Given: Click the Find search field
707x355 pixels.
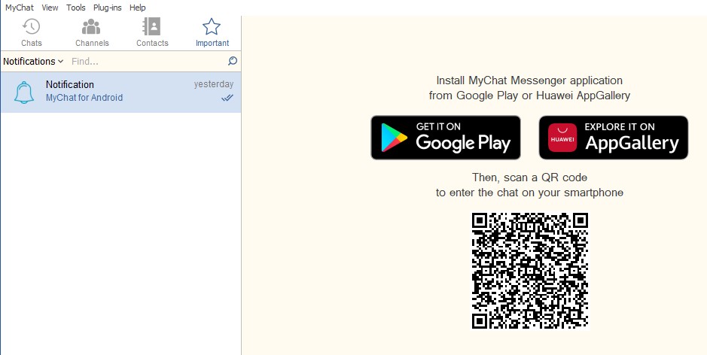Looking at the screenshot, I should tap(148, 61).
